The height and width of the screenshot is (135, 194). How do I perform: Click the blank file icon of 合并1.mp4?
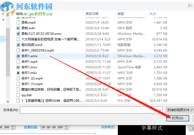tap(18, 62)
